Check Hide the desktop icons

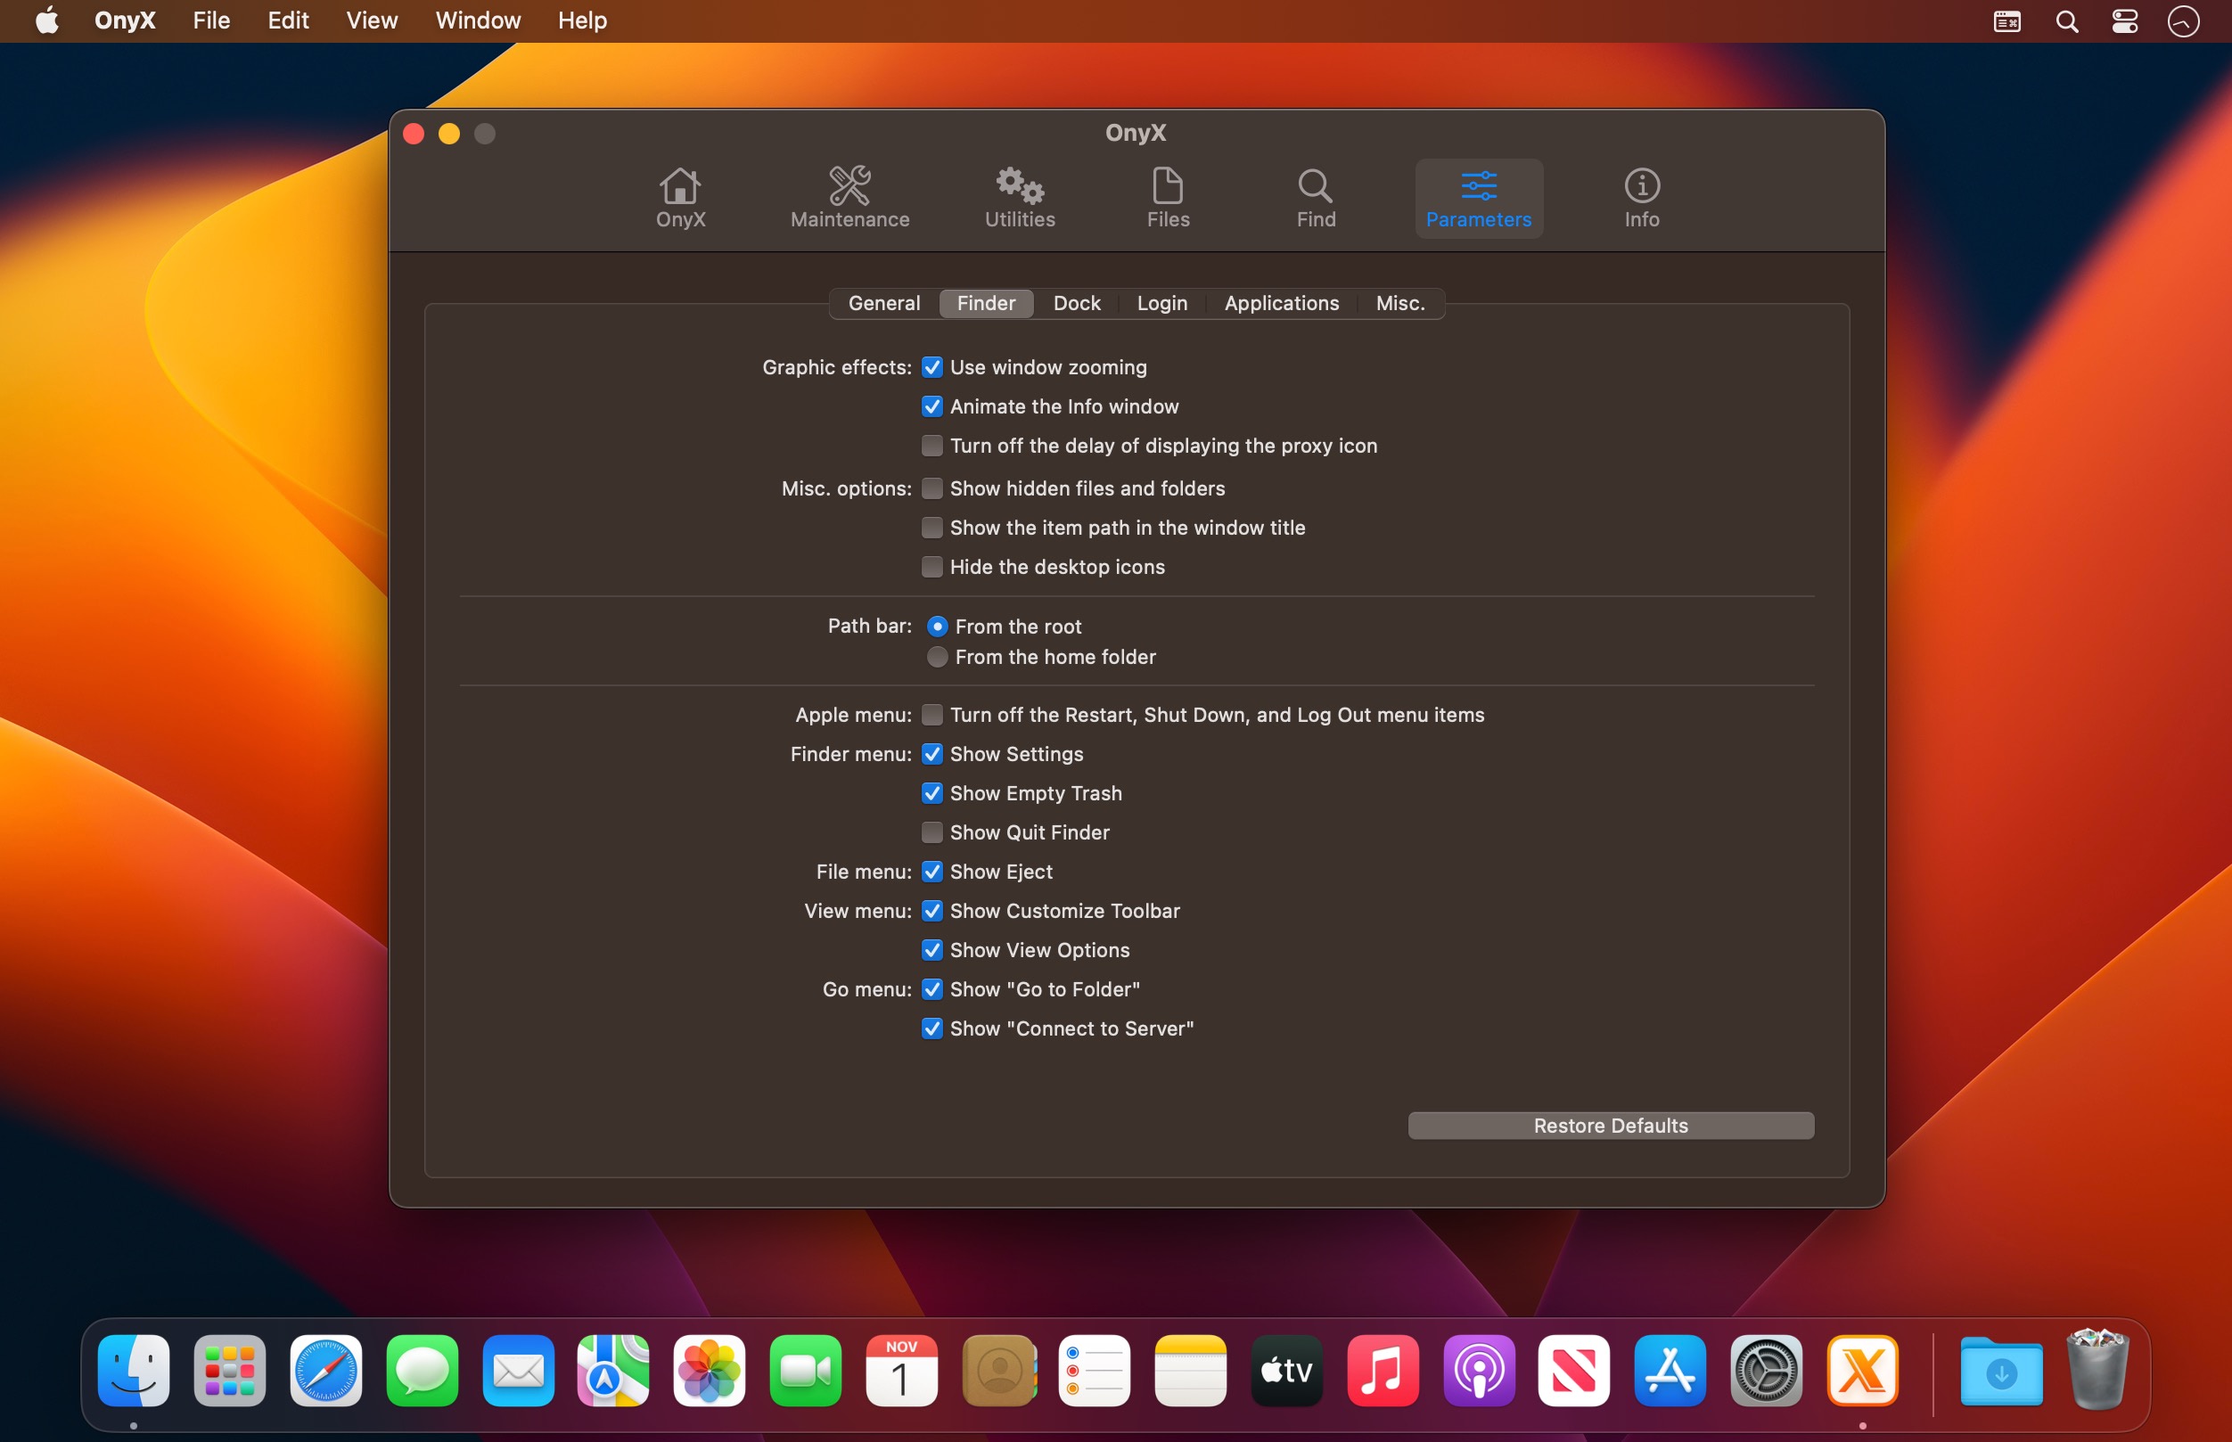click(x=931, y=567)
